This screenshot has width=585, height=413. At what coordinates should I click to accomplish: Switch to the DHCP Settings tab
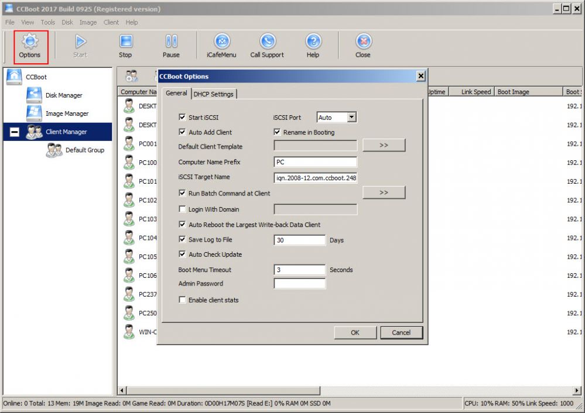213,94
